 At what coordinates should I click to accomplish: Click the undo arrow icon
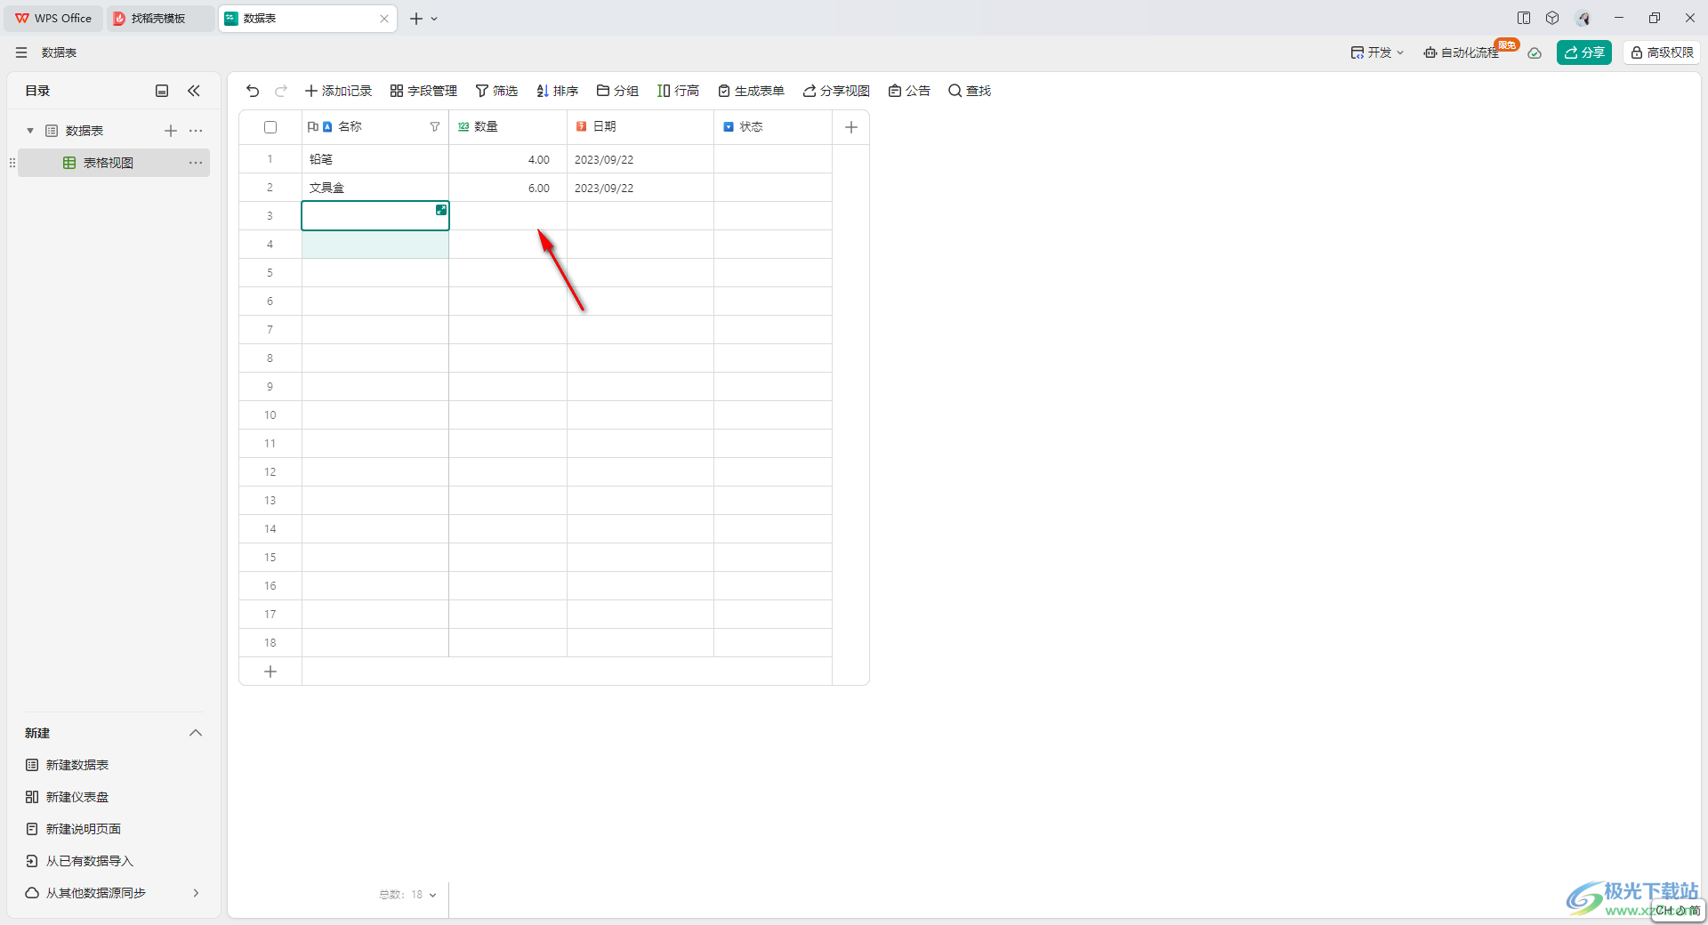(253, 91)
